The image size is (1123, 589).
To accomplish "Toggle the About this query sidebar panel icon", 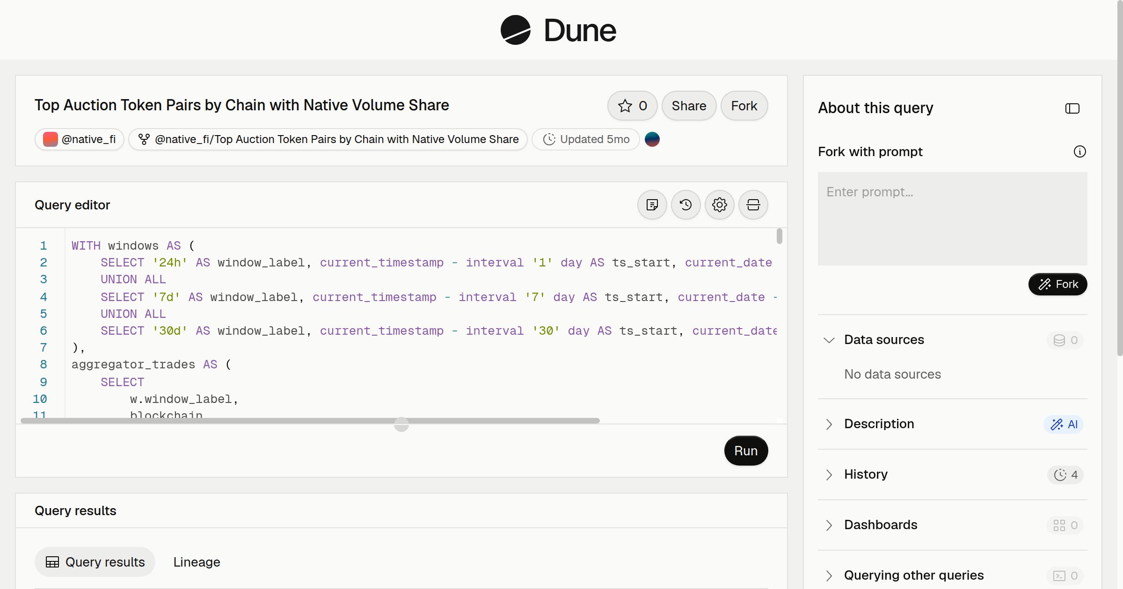I will pos(1072,108).
